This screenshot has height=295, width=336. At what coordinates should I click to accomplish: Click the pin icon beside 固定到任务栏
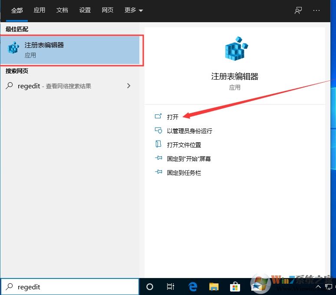coord(158,172)
